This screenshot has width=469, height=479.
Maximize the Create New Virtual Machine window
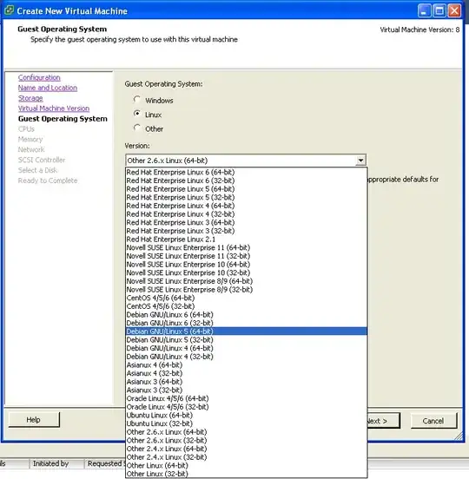coord(439,11)
